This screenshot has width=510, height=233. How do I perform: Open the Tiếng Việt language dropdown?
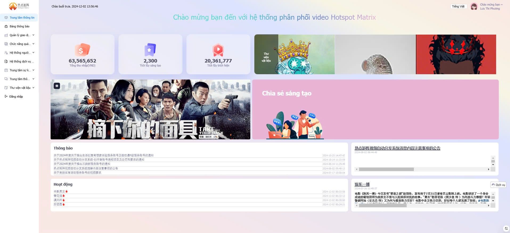[x=458, y=6]
